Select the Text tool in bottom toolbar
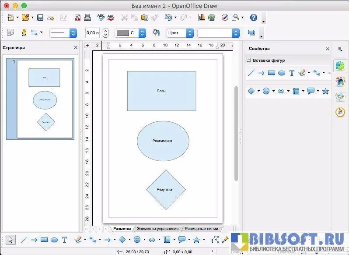 [64, 240]
